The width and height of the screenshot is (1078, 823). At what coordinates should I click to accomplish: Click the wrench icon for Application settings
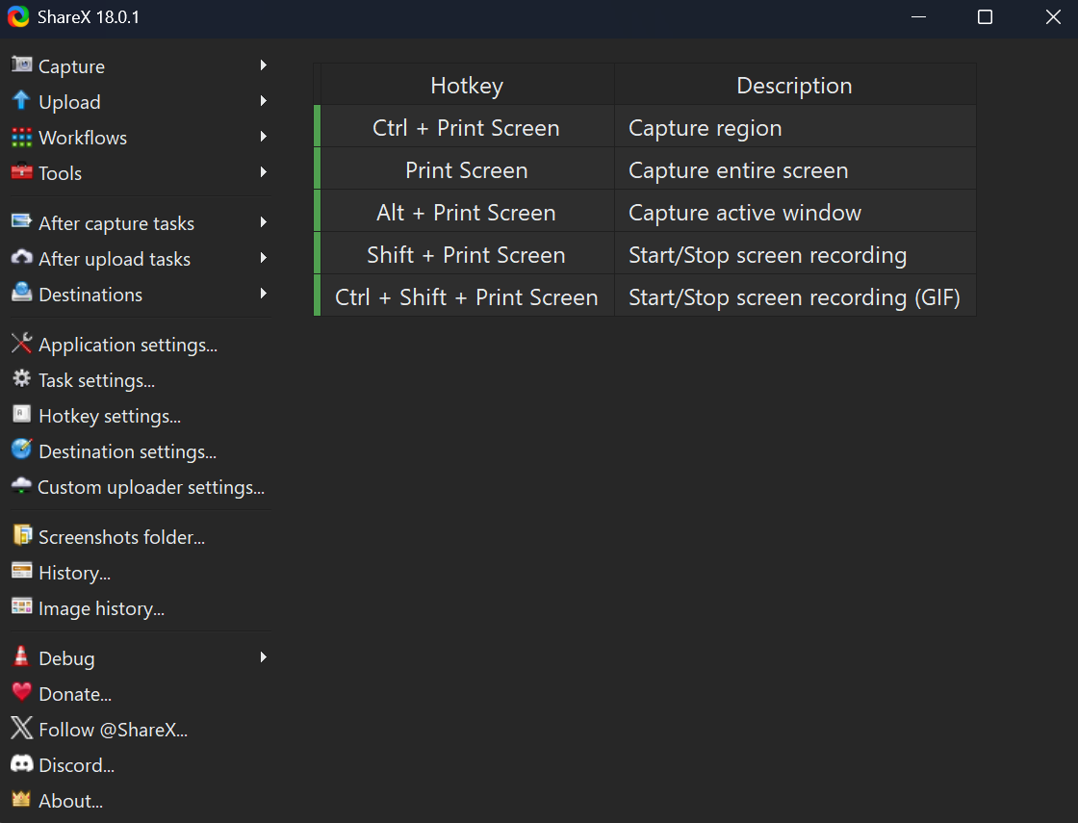click(21, 344)
